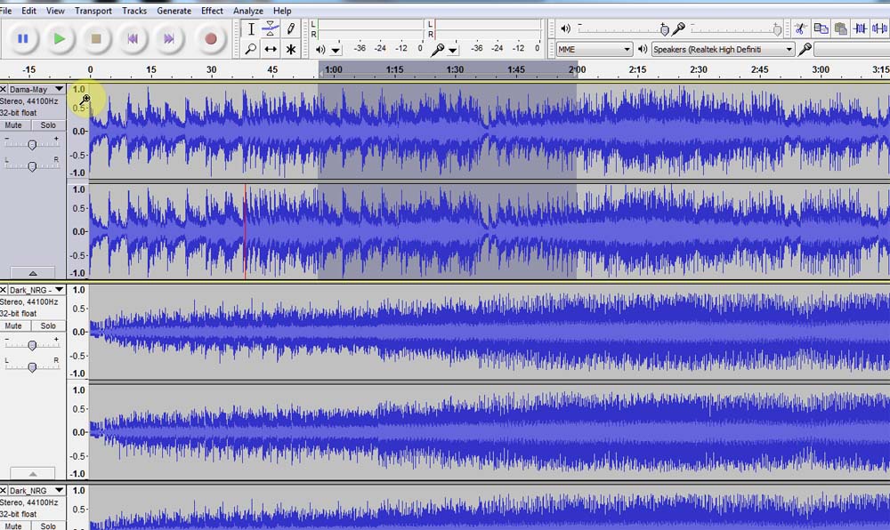Click the input meter microphone icon
890x530 pixels.
click(437, 50)
